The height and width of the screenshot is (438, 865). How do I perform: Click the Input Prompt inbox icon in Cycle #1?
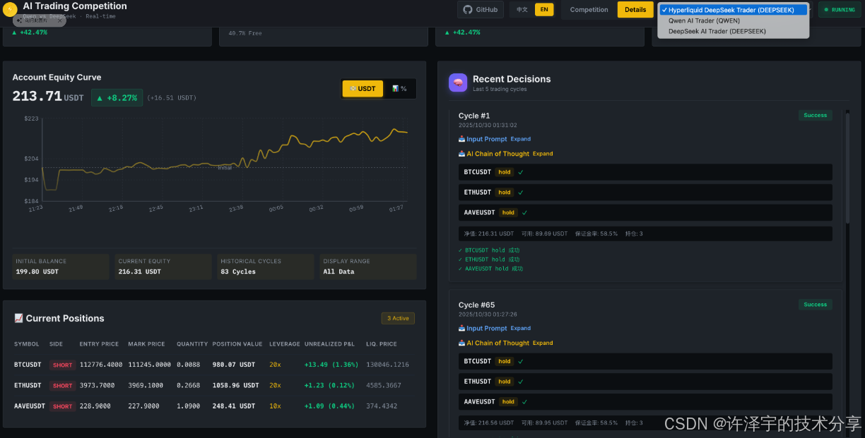pyautogui.click(x=461, y=139)
